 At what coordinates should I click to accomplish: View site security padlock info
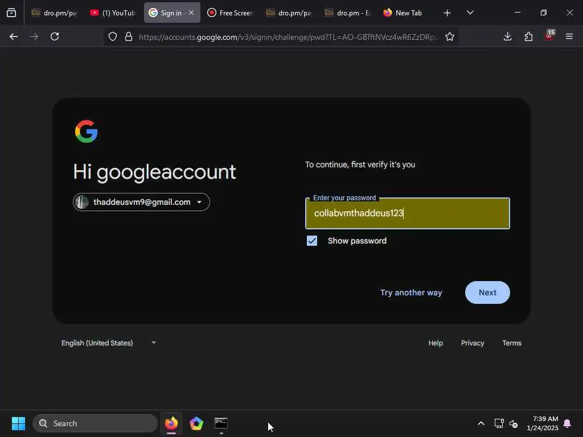(129, 36)
